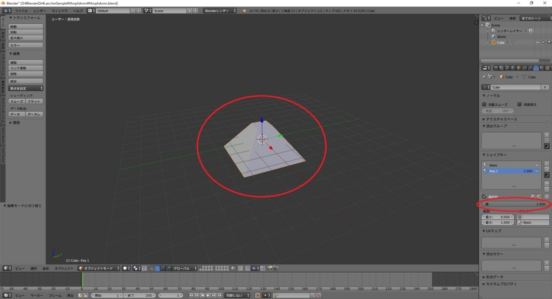The image size is (552, 299).
Task: Open the 3D view オブジェクト menu
Action: tap(64, 268)
